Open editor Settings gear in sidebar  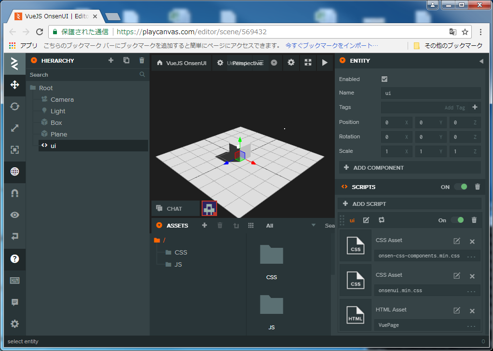tap(15, 324)
